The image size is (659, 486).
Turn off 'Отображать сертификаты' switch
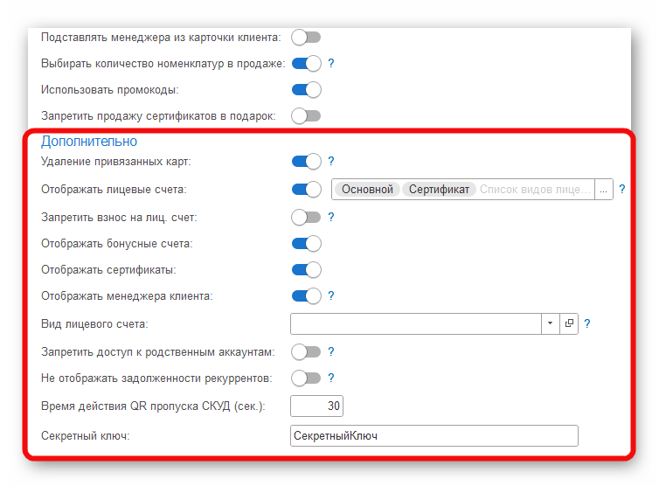[x=307, y=270]
